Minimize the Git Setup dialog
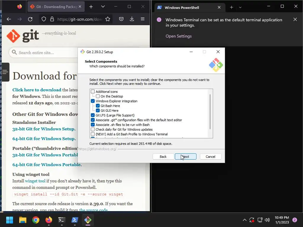The height and width of the screenshot is (227, 303). [x=191, y=52]
